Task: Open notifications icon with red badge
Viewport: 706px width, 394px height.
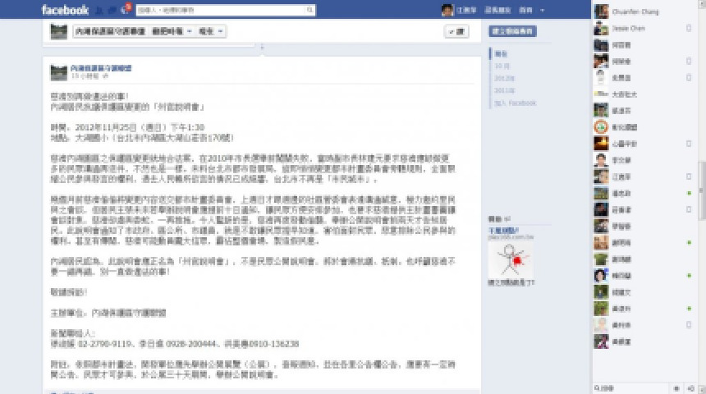Action: click(x=125, y=9)
